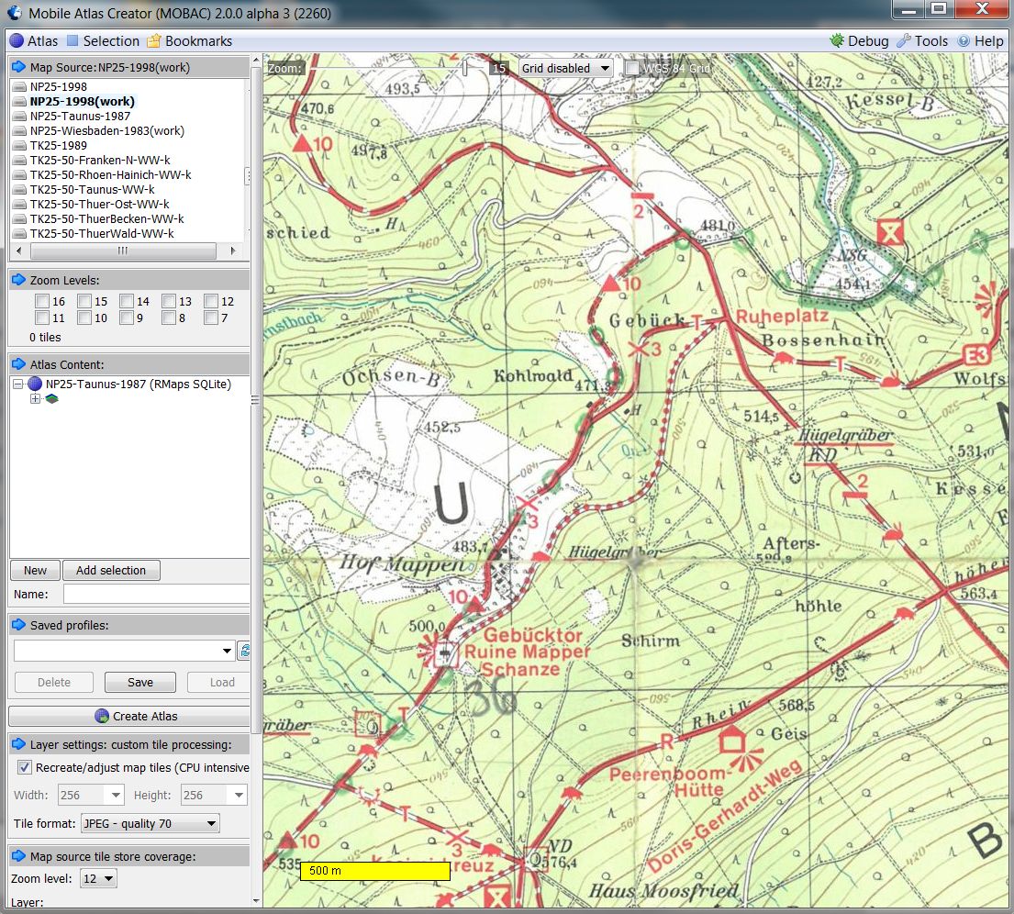Open the Help menu
The image size is (1014, 914).
980,40
